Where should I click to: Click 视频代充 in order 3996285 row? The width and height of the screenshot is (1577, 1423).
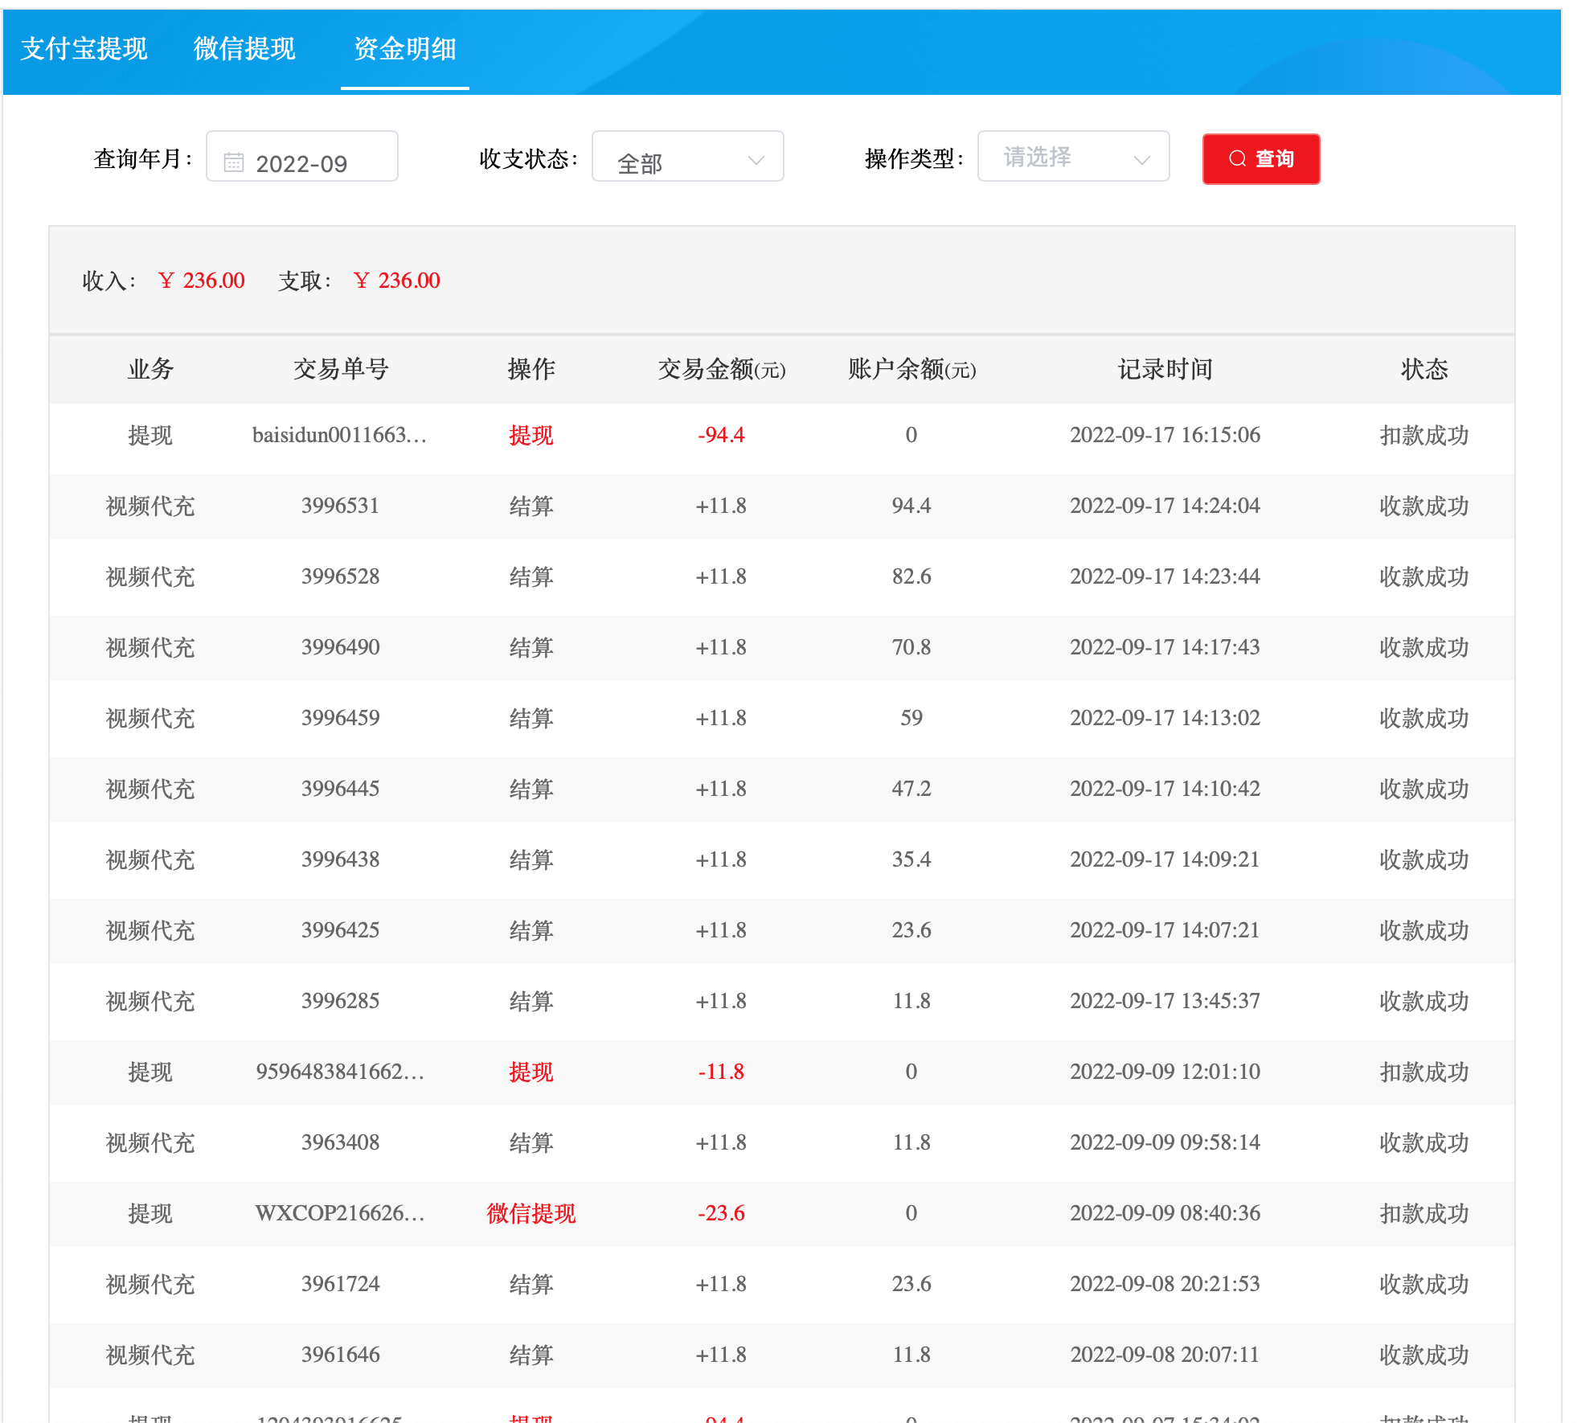tap(150, 1001)
